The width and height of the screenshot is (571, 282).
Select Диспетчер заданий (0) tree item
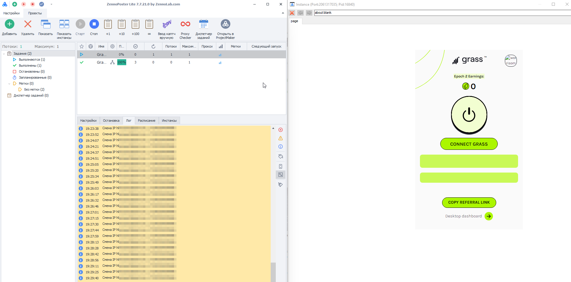point(31,95)
